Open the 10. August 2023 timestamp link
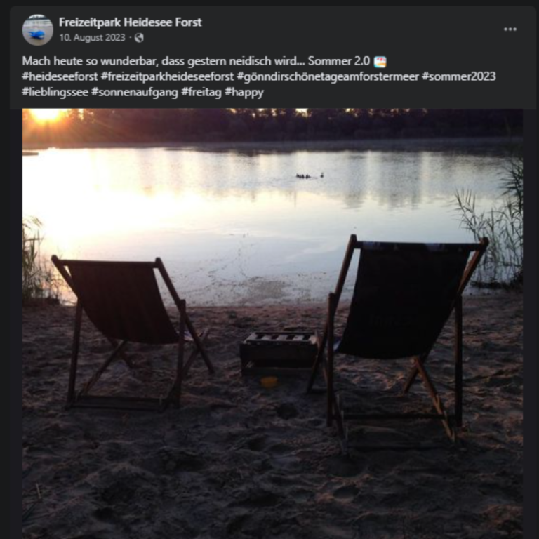The image size is (539, 539). [x=92, y=37]
